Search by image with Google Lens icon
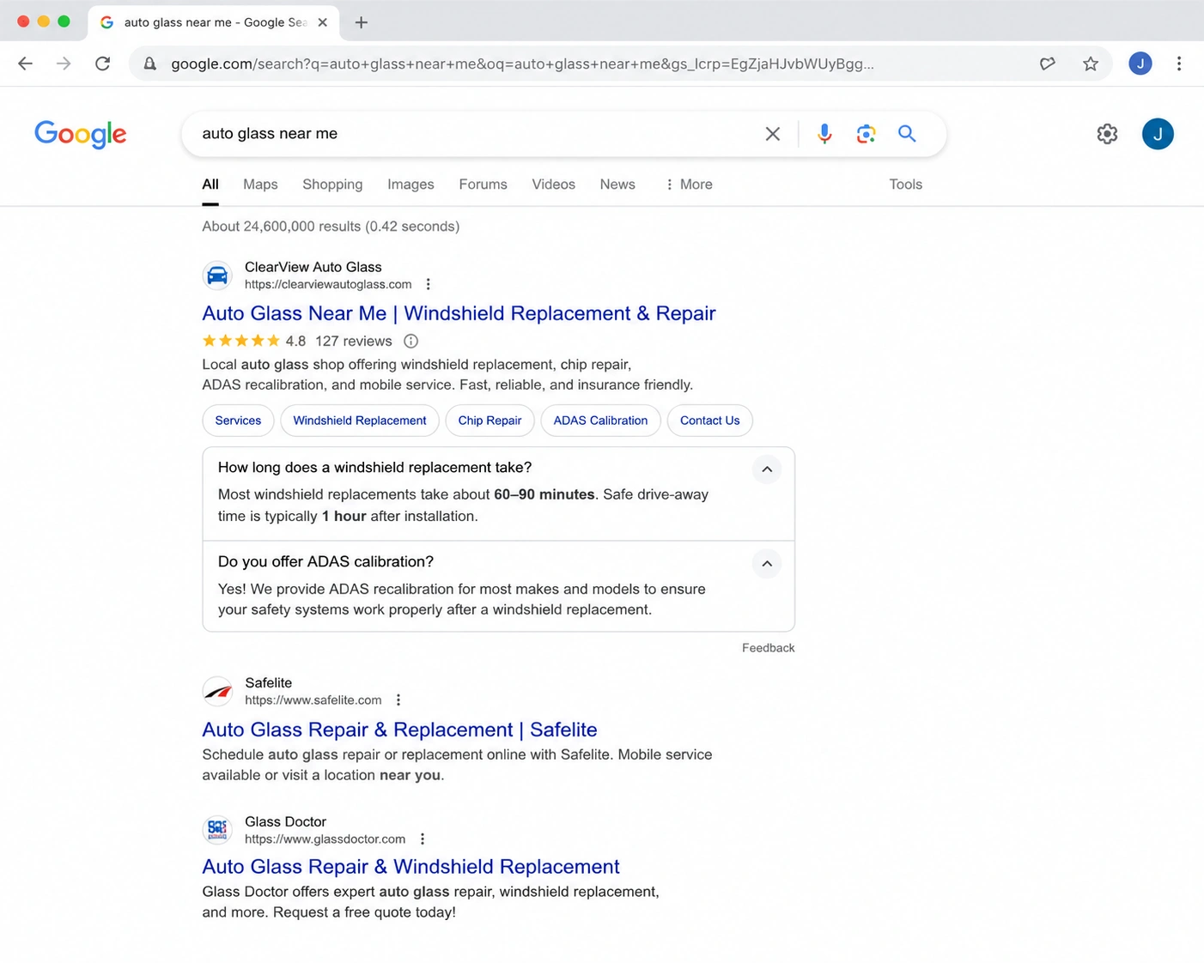Image resolution: width=1204 pixels, height=963 pixels. pos(866,134)
